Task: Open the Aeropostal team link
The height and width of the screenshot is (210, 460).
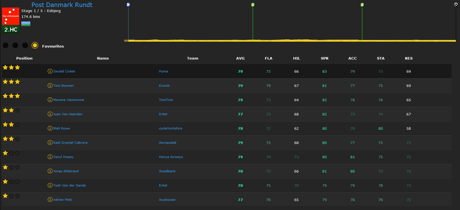Action: point(167,143)
